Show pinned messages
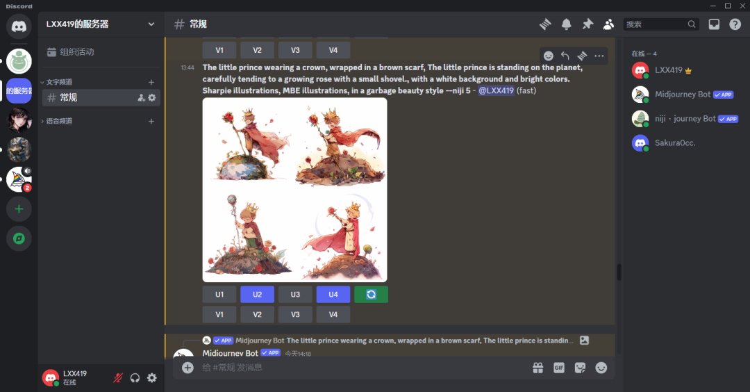The image size is (750, 392). [587, 24]
